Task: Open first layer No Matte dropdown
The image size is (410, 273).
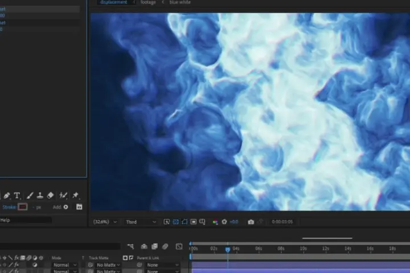Action: (x=108, y=265)
